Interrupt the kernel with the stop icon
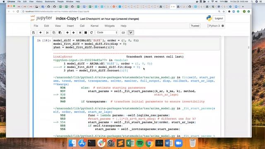Image resolution: width=265 pixels, height=149 pixels. [x=86, y=33]
